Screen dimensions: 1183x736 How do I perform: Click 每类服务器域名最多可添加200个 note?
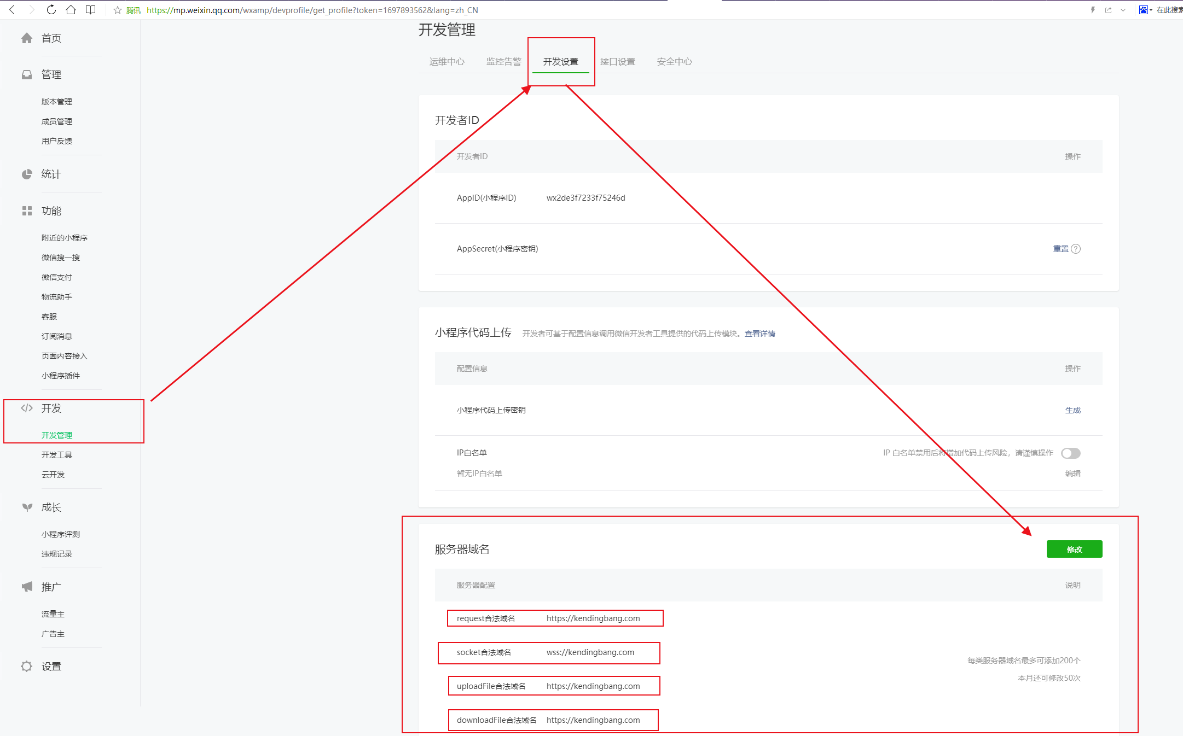(x=1024, y=661)
